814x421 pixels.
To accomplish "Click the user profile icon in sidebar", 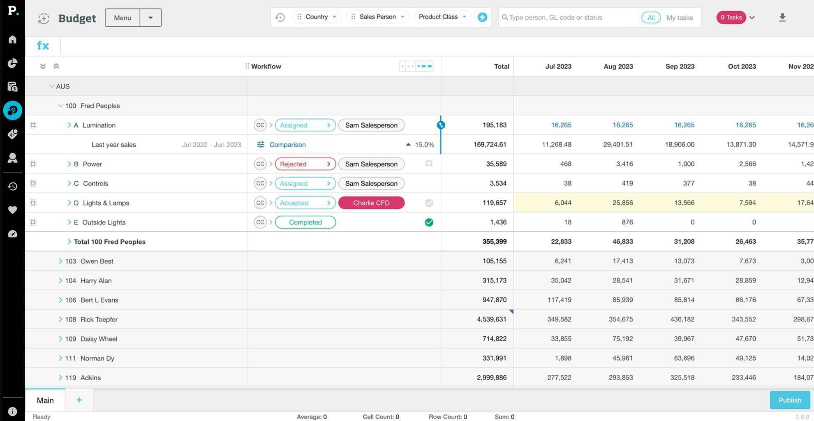I will pyautogui.click(x=12, y=158).
